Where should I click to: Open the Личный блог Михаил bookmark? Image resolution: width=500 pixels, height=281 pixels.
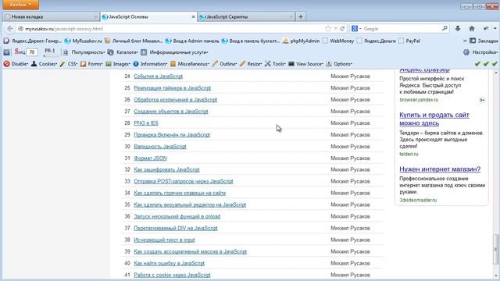point(134,41)
